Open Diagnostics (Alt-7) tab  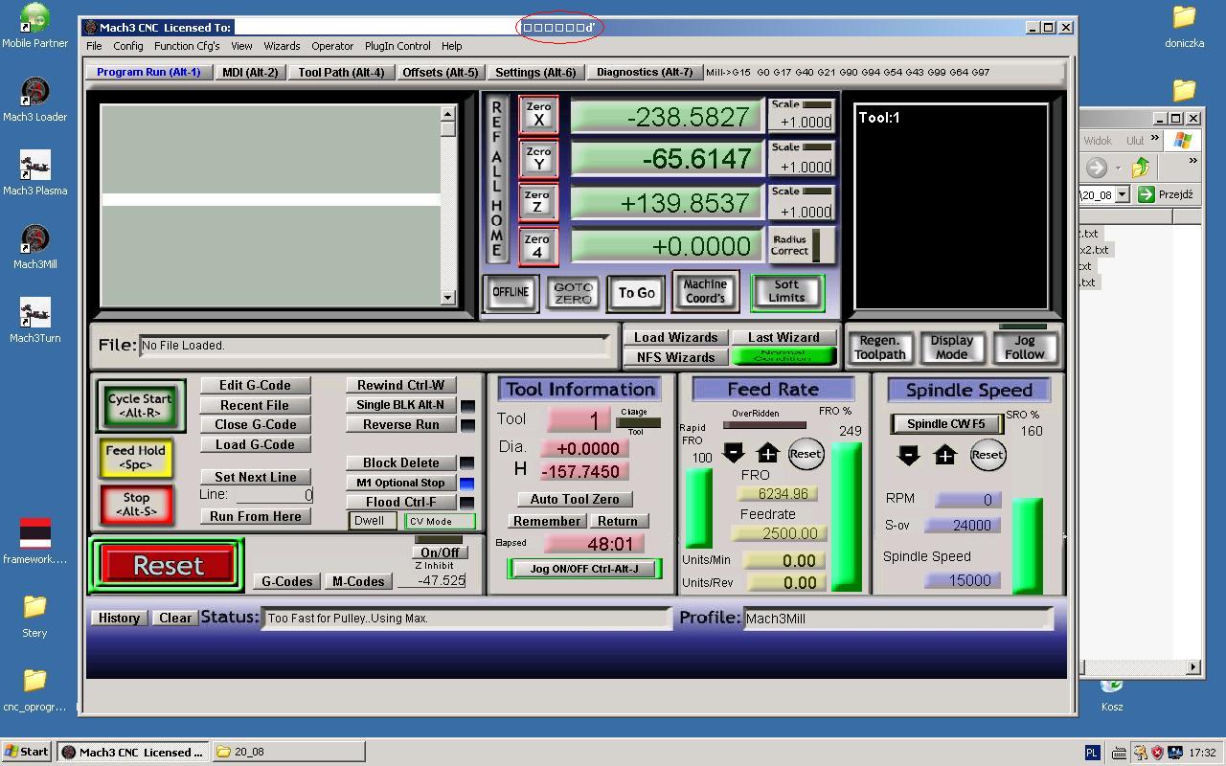point(644,72)
